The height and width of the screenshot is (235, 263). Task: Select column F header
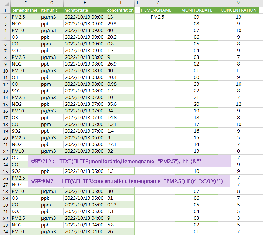point(25,3)
